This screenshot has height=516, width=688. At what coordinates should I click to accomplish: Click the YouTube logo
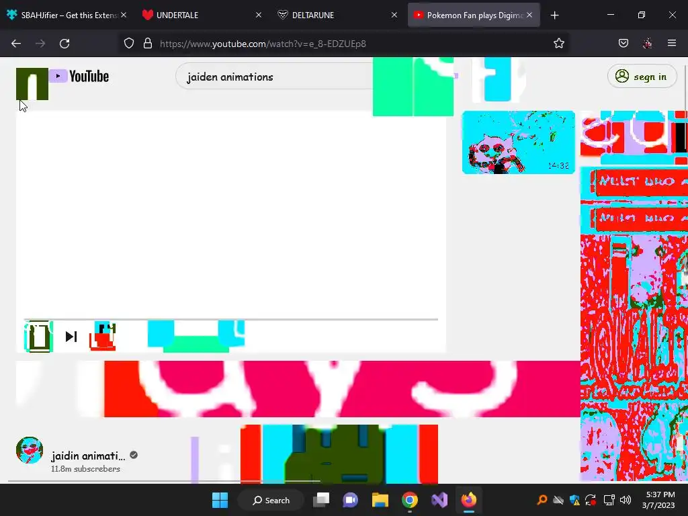(79, 77)
